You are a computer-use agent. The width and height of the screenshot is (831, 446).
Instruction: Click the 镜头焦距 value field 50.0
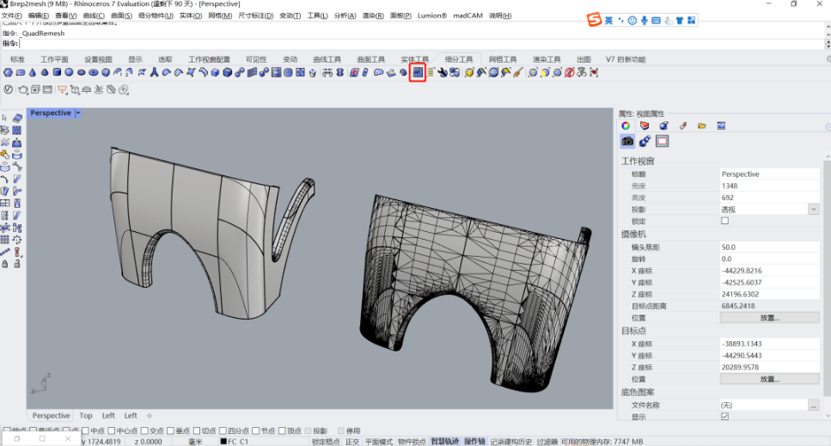tap(769, 247)
